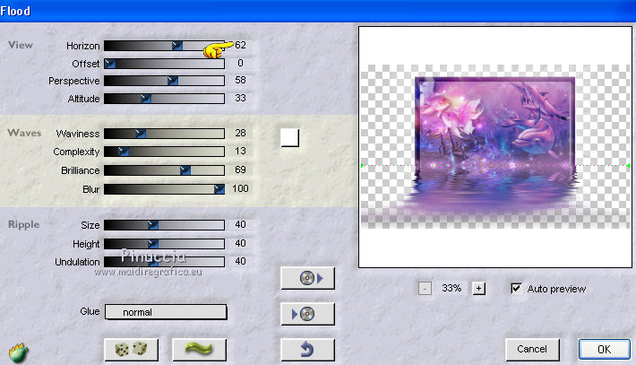Click the ripple Height slider track
Image resolution: width=636 pixels, height=365 pixels.
point(164,244)
